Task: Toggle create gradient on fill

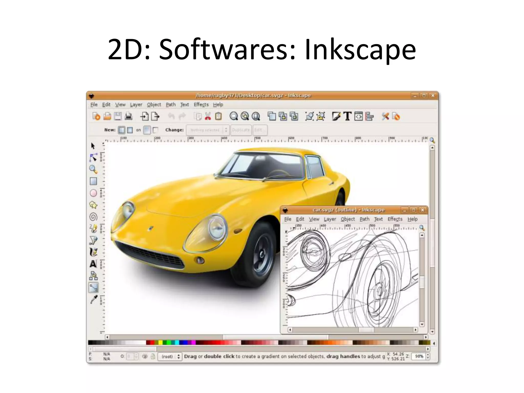Action: (x=147, y=130)
